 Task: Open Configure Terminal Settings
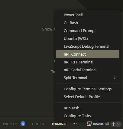click(x=88, y=89)
